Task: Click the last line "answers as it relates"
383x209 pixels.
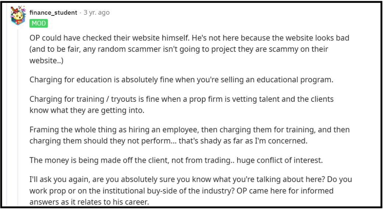Action: [x=89, y=202]
